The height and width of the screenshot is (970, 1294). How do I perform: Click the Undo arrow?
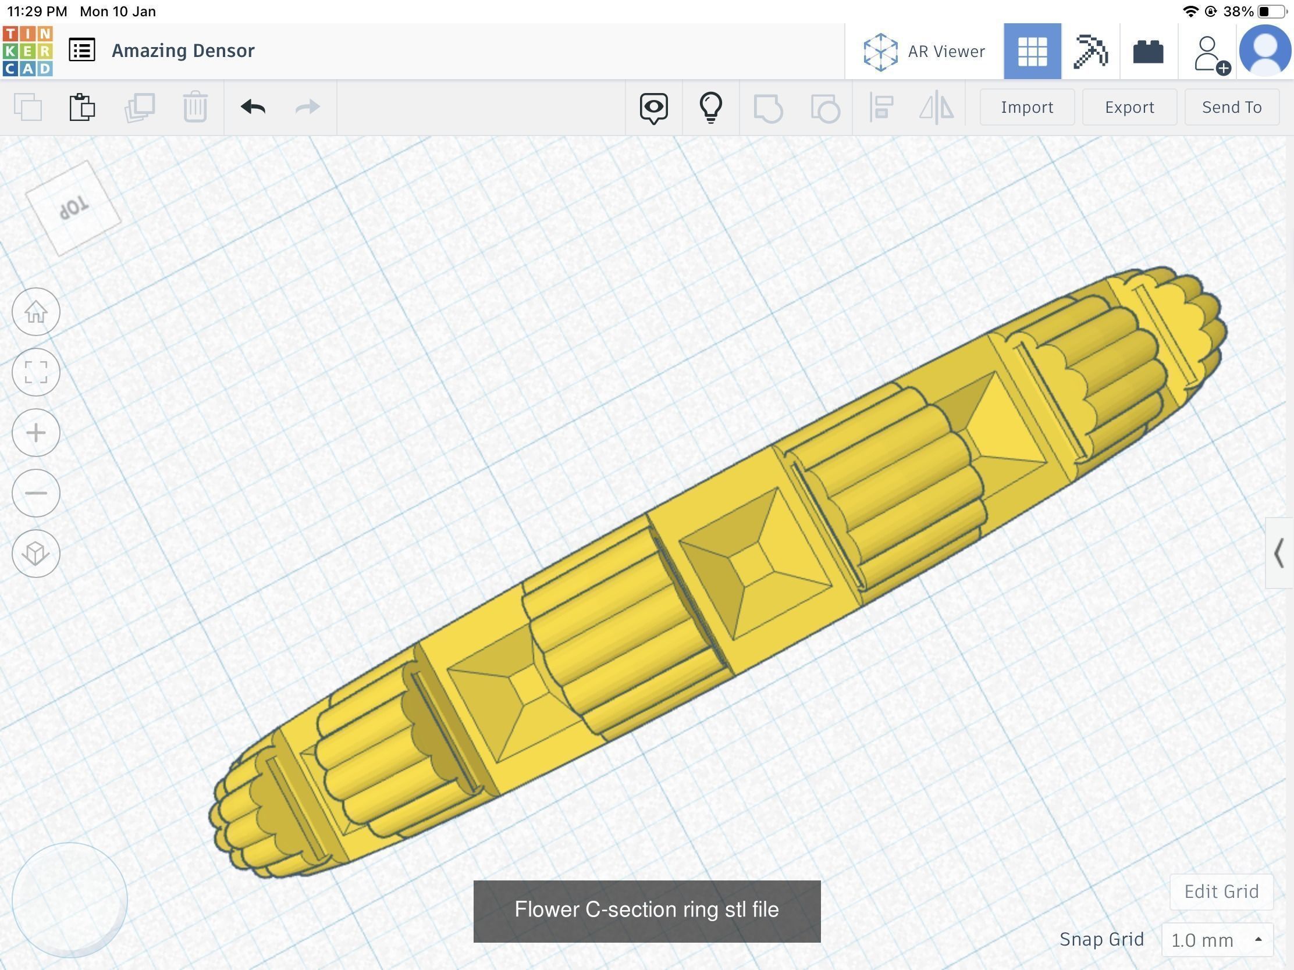pyautogui.click(x=253, y=107)
